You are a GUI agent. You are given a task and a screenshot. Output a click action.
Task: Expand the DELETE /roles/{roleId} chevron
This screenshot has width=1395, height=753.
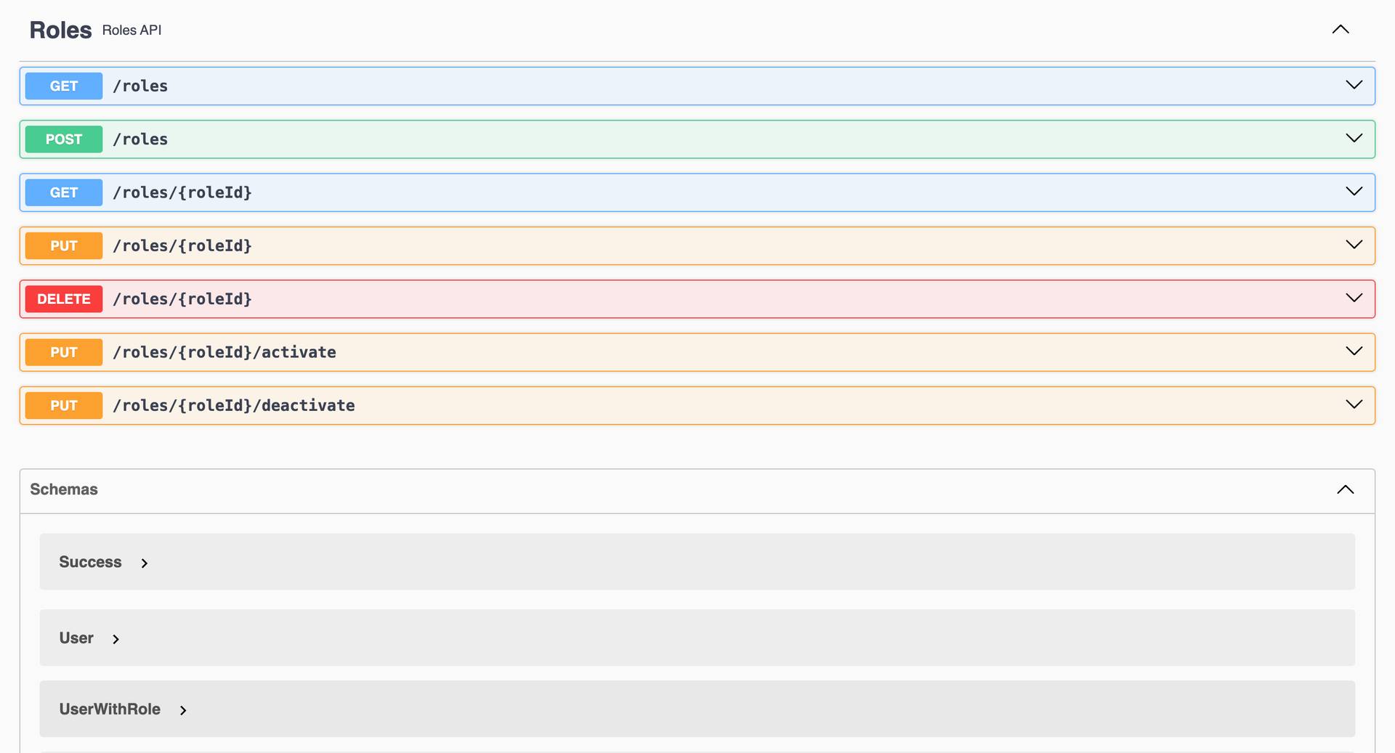(x=1354, y=298)
